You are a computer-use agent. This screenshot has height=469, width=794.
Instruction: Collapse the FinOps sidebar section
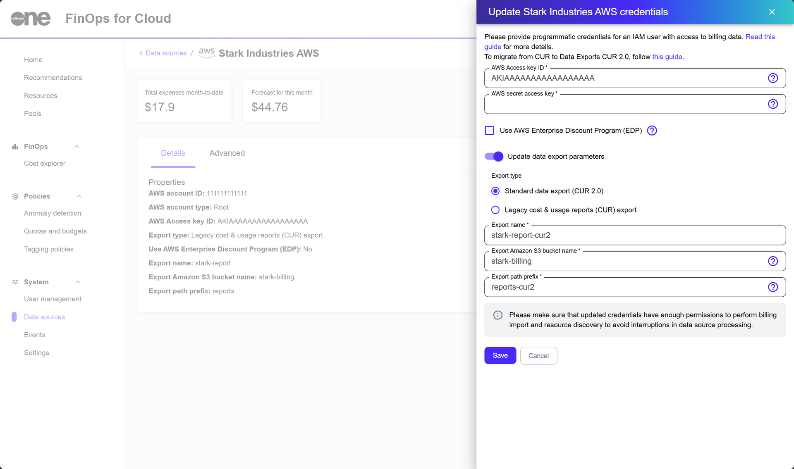click(77, 147)
